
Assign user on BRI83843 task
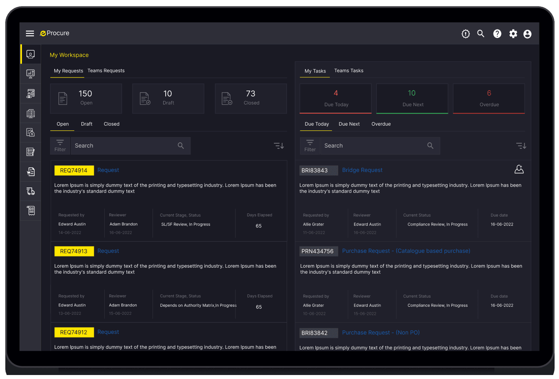(519, 170)
